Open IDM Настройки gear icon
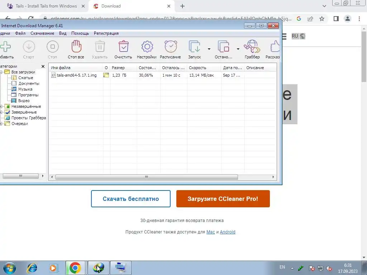 (x=147, y=47)
